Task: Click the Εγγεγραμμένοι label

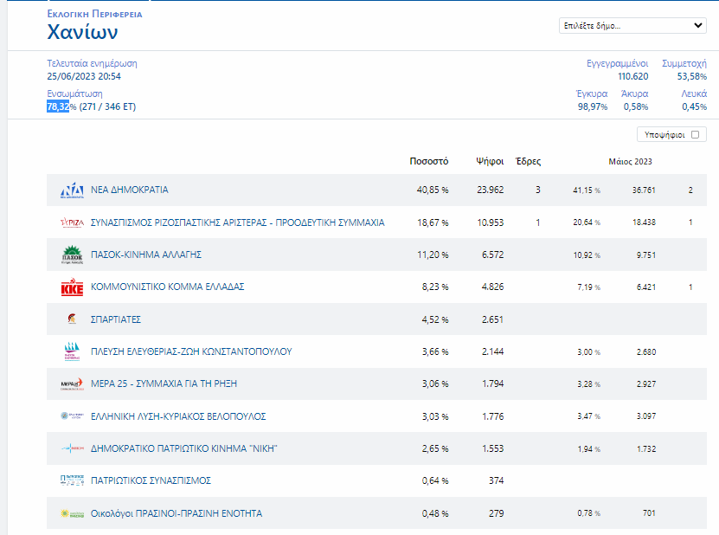Action: coord(617,63)
